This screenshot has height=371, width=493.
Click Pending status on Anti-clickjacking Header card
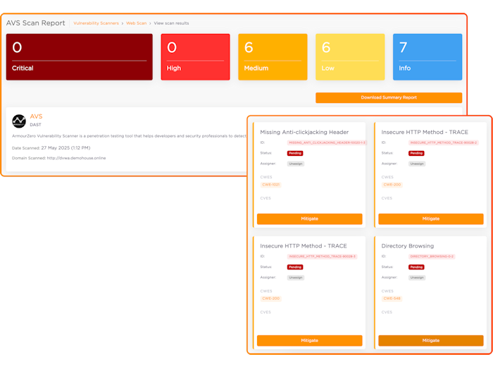pyautogui.click(x=295, y=153)
